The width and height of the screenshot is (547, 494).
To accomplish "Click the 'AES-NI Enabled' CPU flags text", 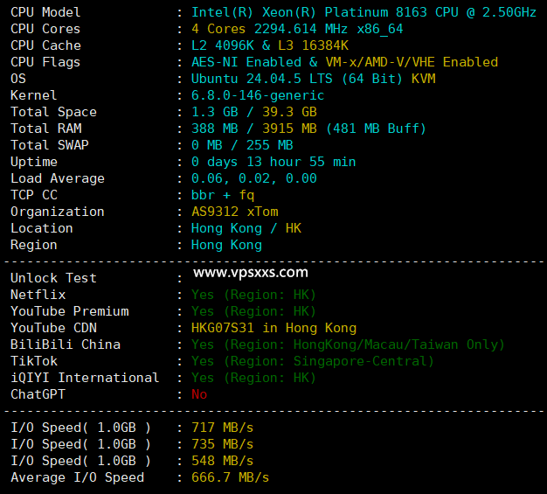I will tap(246, 62).
